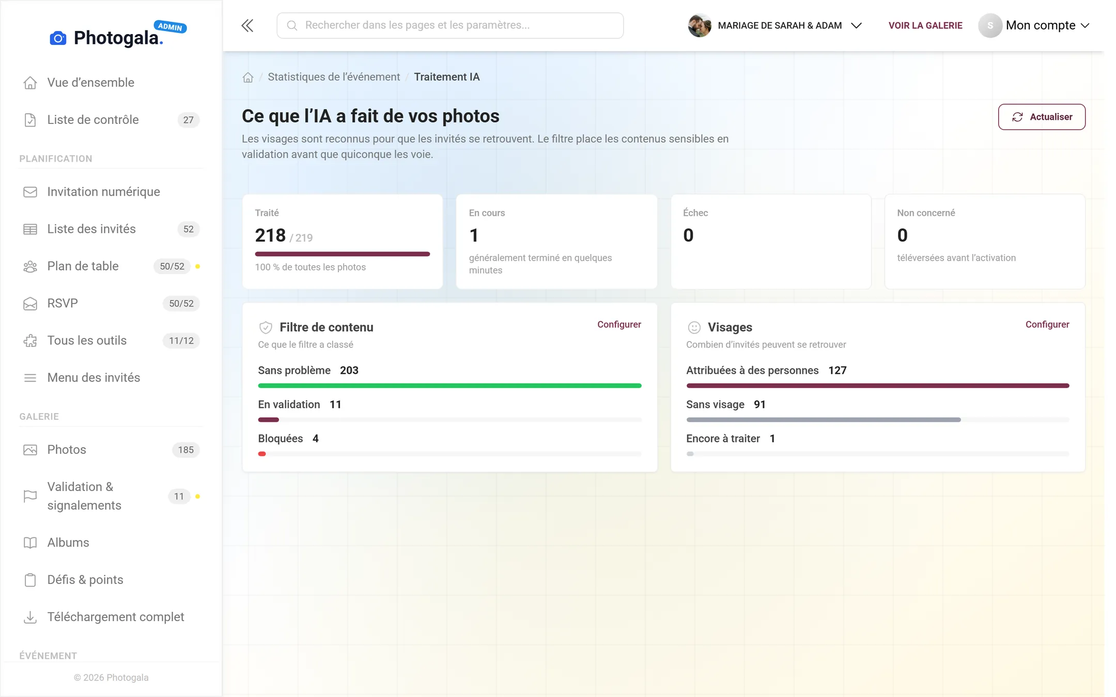Click the Menu des invités lines icon
The height and width of the screenshot is (697, 1116).
[x=30, y=378]
